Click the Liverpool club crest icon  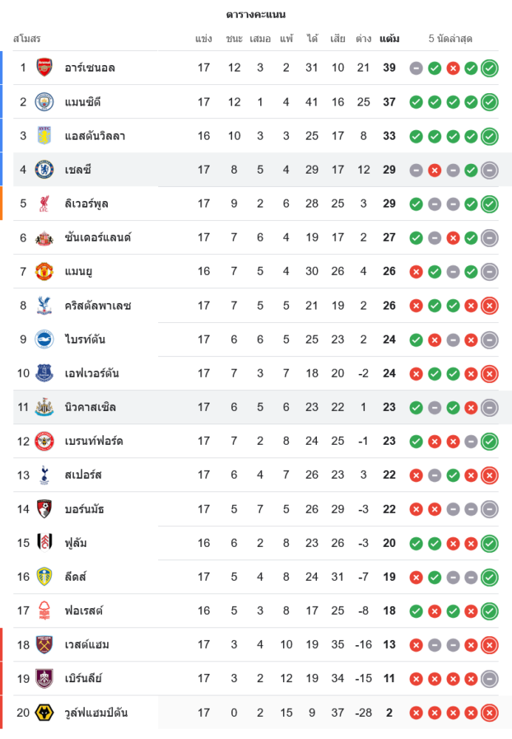pos(44,204)
